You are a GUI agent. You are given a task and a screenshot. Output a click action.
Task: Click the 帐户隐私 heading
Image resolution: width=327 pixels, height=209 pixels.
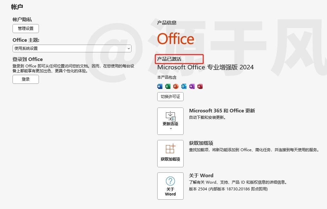tap(22, 20)
